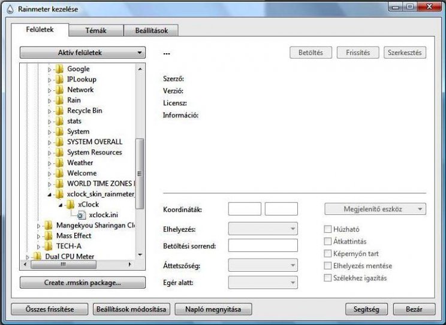Open the Egér alatt combo box
The image size is (446, 325).
tap(263, 283)
